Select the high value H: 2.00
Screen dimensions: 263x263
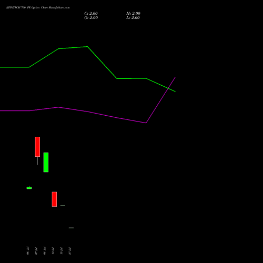[x=133, y=14]
